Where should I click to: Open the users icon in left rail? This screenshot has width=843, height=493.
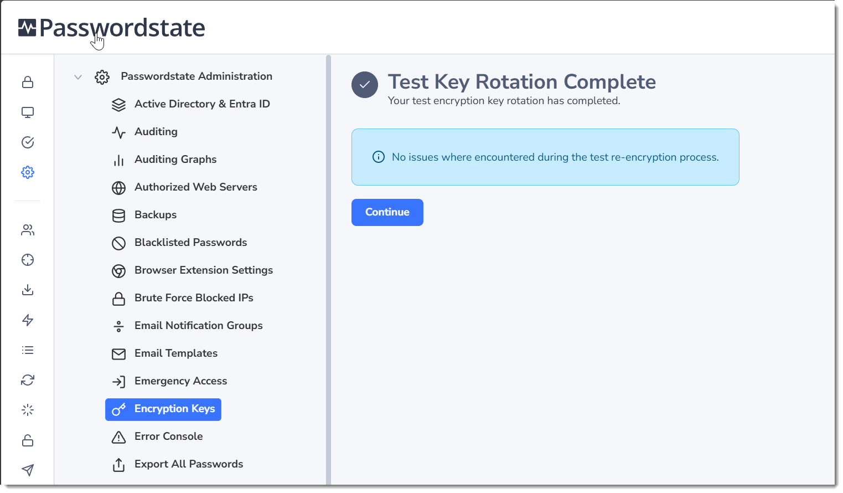[x=28, y=230]
